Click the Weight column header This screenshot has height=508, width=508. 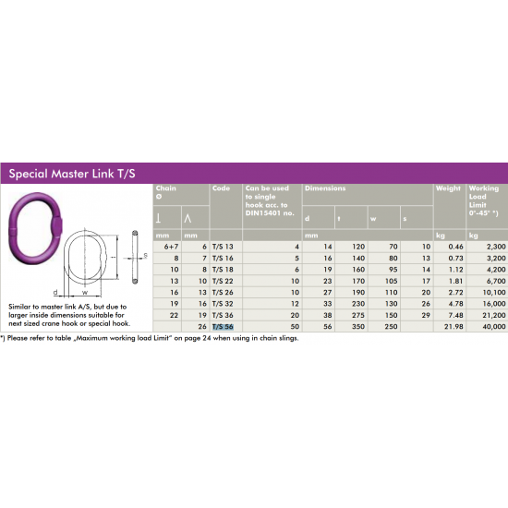pos(448,188)
